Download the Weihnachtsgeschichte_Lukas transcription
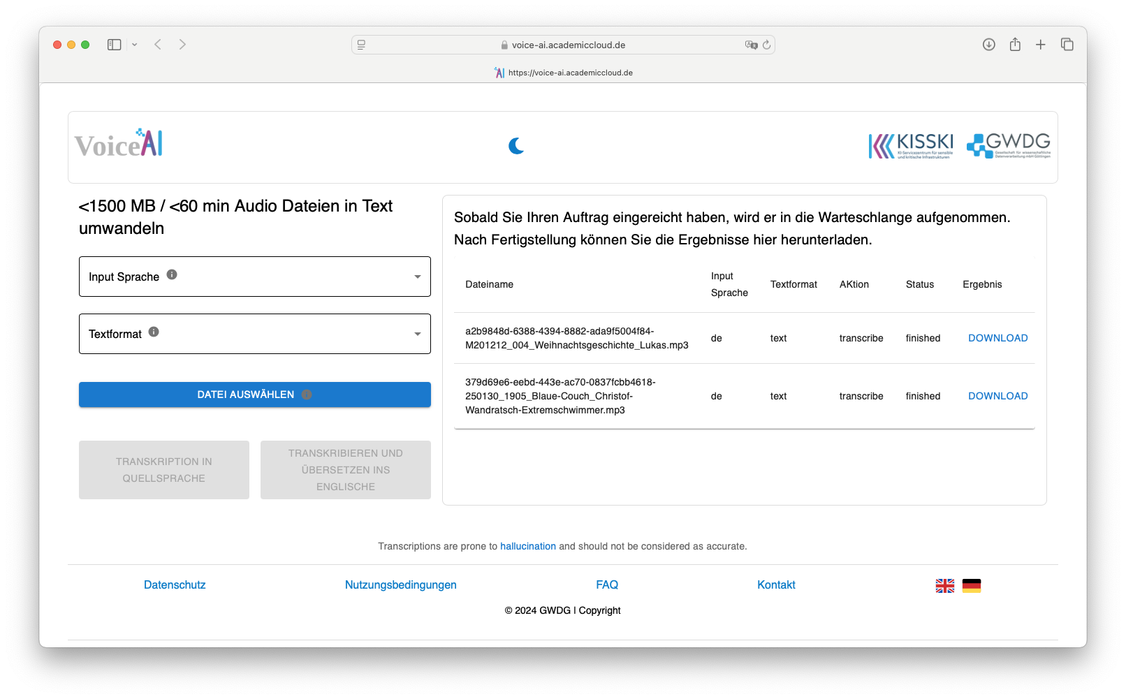 [997, 337]
